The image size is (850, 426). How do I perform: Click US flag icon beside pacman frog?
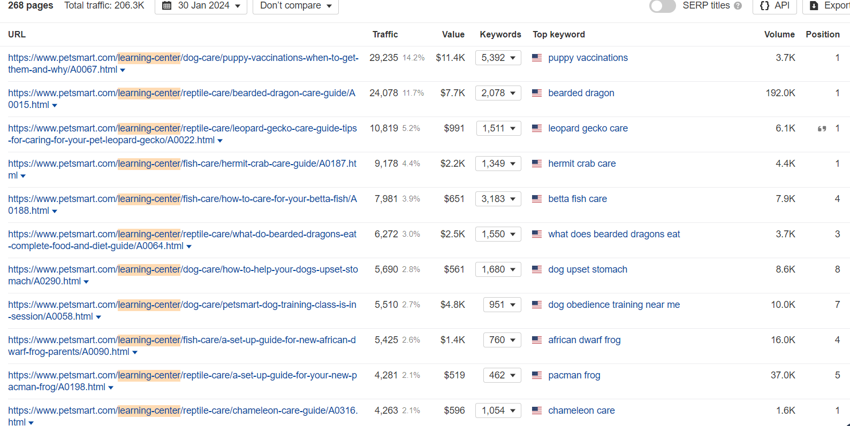[x=537, y=375]
